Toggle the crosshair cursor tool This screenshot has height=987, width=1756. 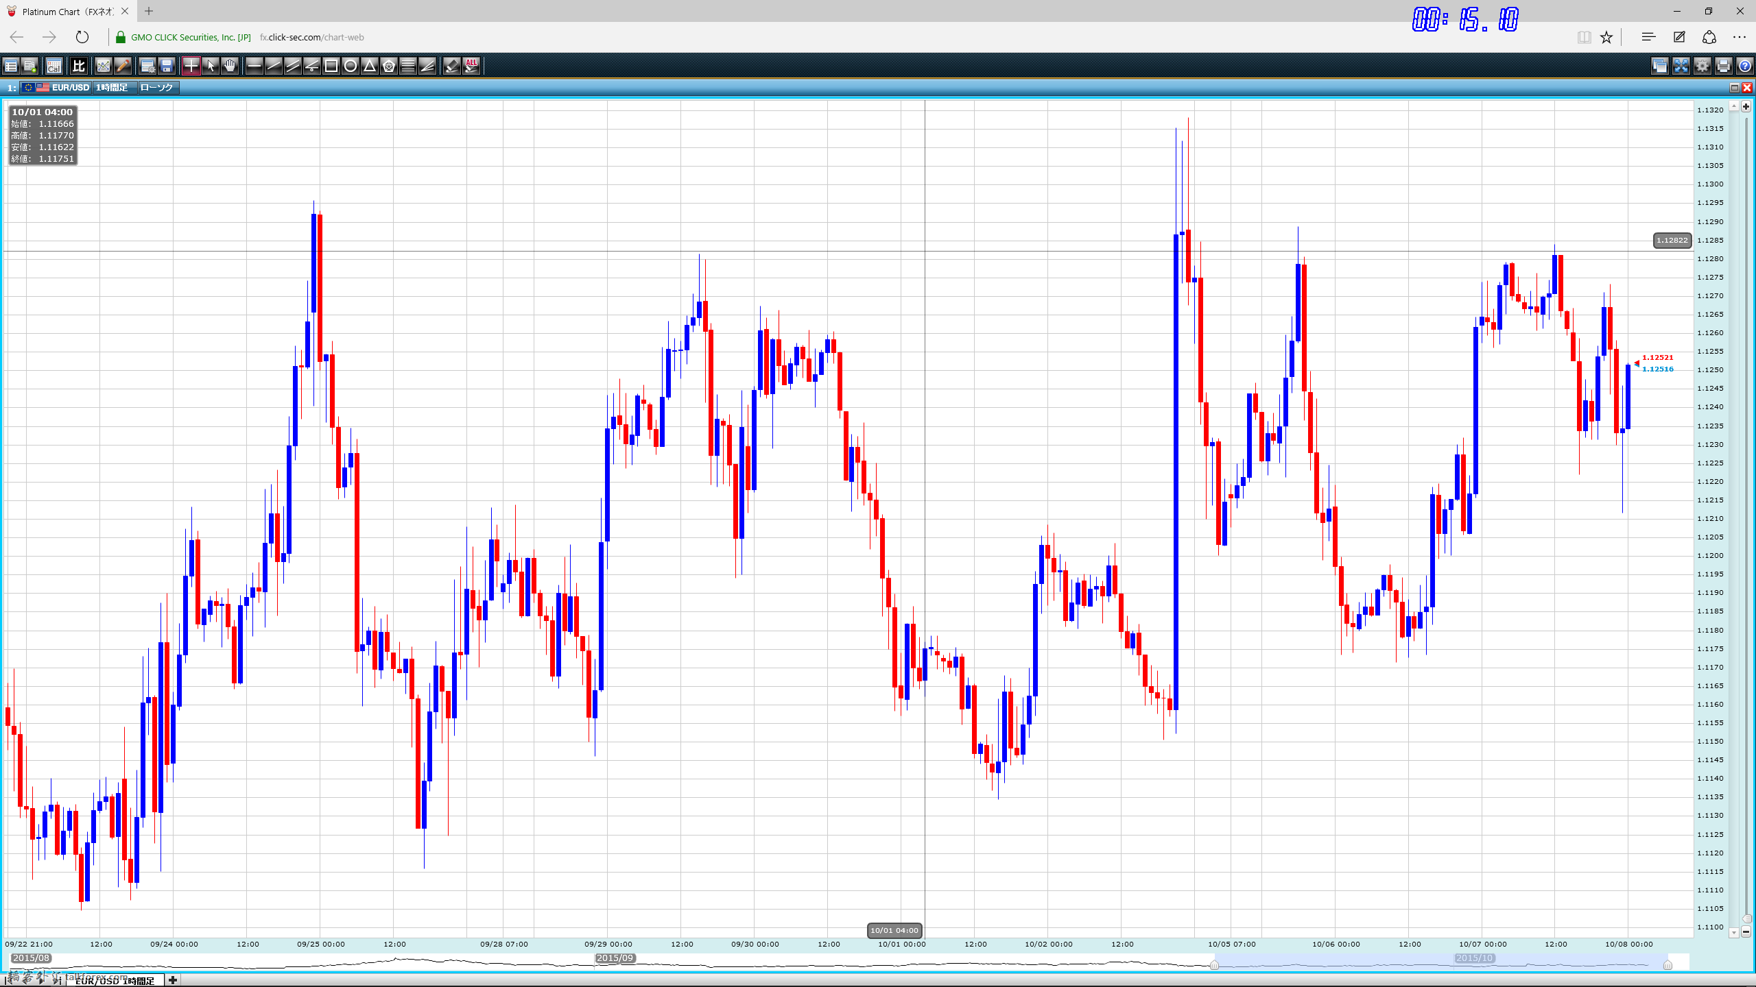click(191, 66)
